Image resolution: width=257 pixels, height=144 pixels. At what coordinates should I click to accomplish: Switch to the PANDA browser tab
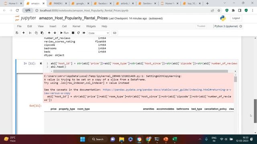click(x=58, y=4)
